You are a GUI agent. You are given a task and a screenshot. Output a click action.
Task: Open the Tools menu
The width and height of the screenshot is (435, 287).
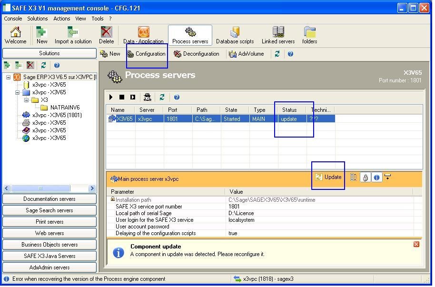click(98, 19)
